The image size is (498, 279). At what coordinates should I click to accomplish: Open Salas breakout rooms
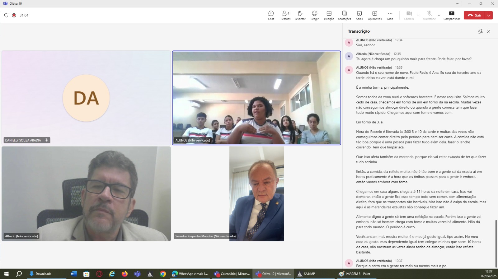(359, 15)
